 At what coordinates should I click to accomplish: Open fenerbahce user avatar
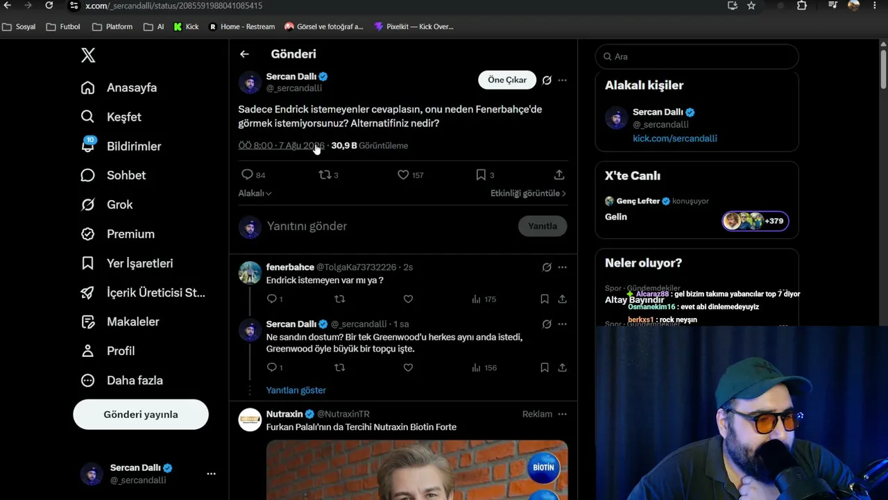tap(250, 273)
